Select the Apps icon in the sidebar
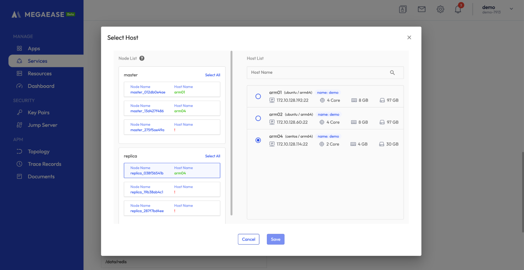The image size is (524, 270). tap(19, 48)
